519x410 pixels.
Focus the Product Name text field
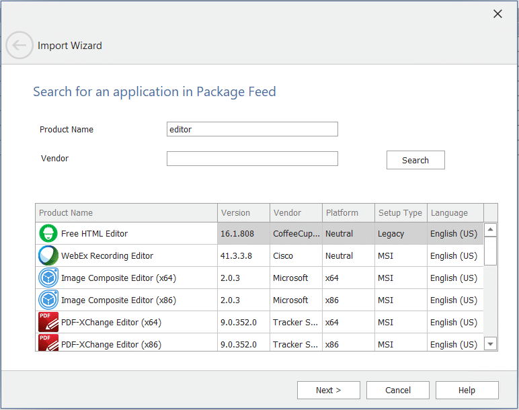(x=252, y=129)
